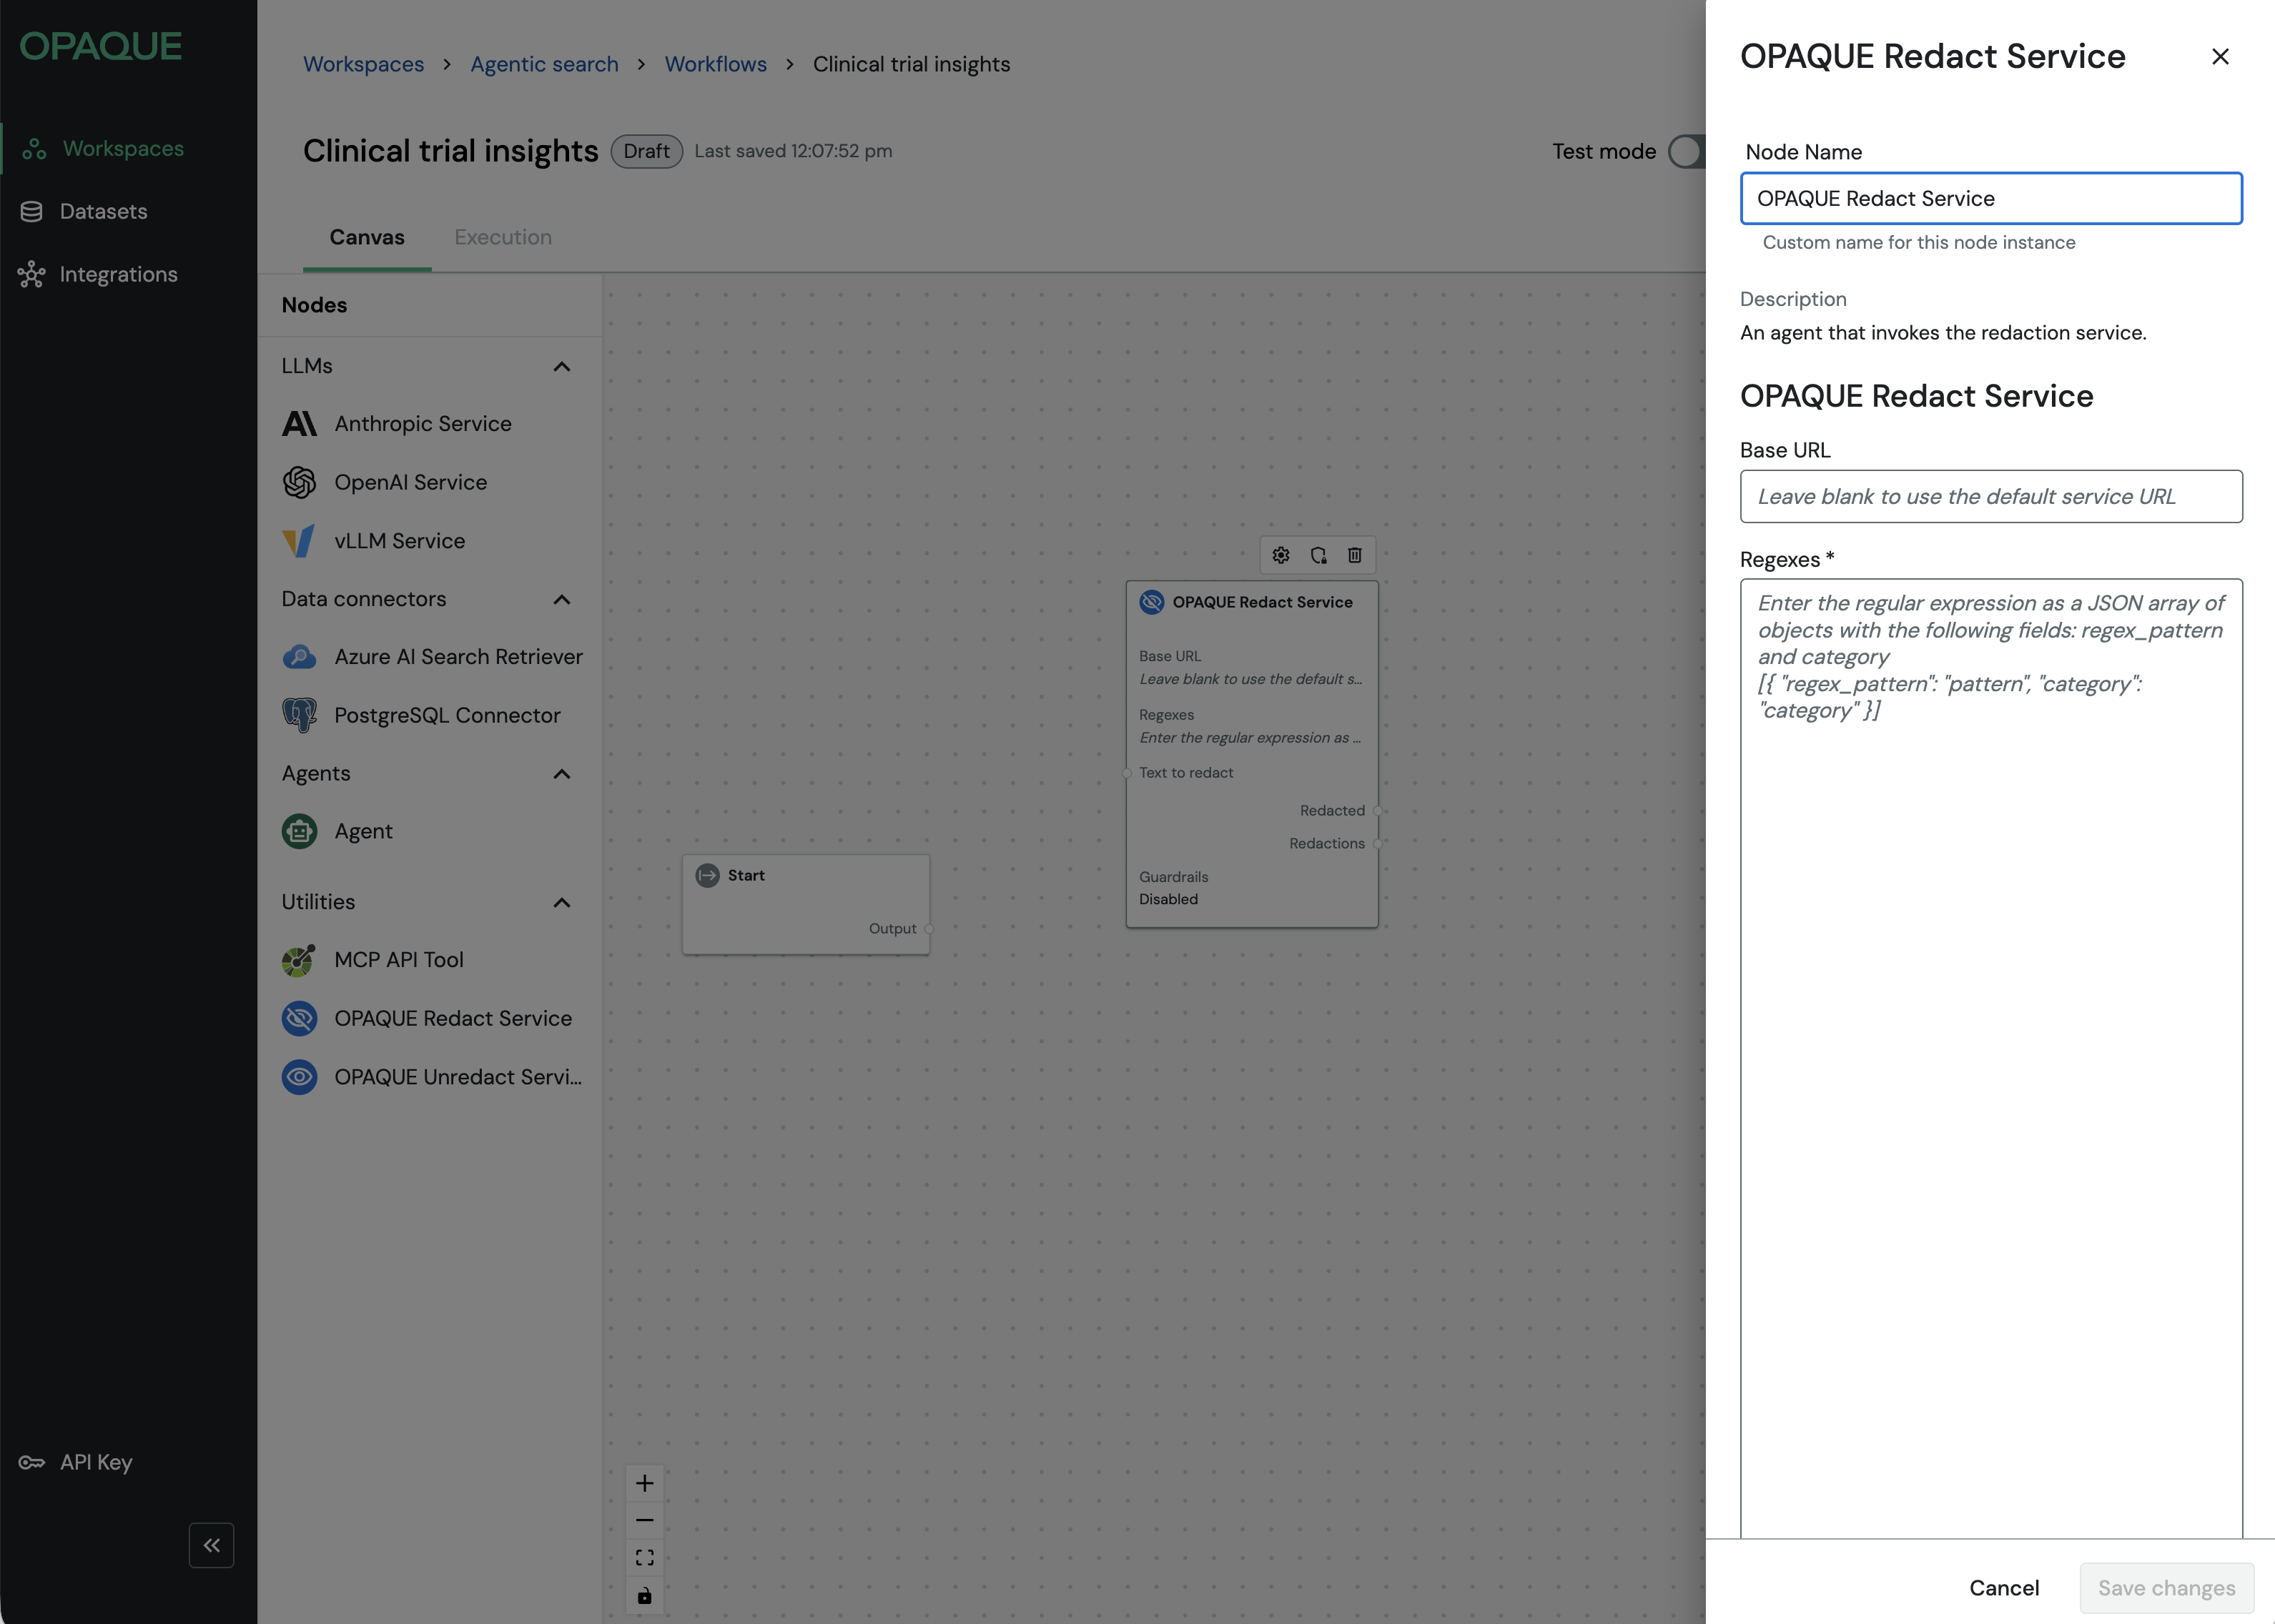
Task: Collapse the LLMs node group
Action: coord(562,366)
